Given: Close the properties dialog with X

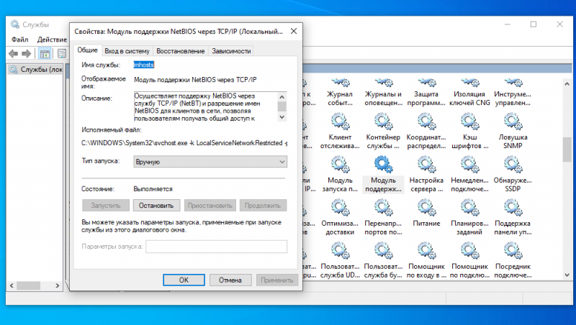Looking at the screenshot, I should pyautogui.click(x=294, y=31).
